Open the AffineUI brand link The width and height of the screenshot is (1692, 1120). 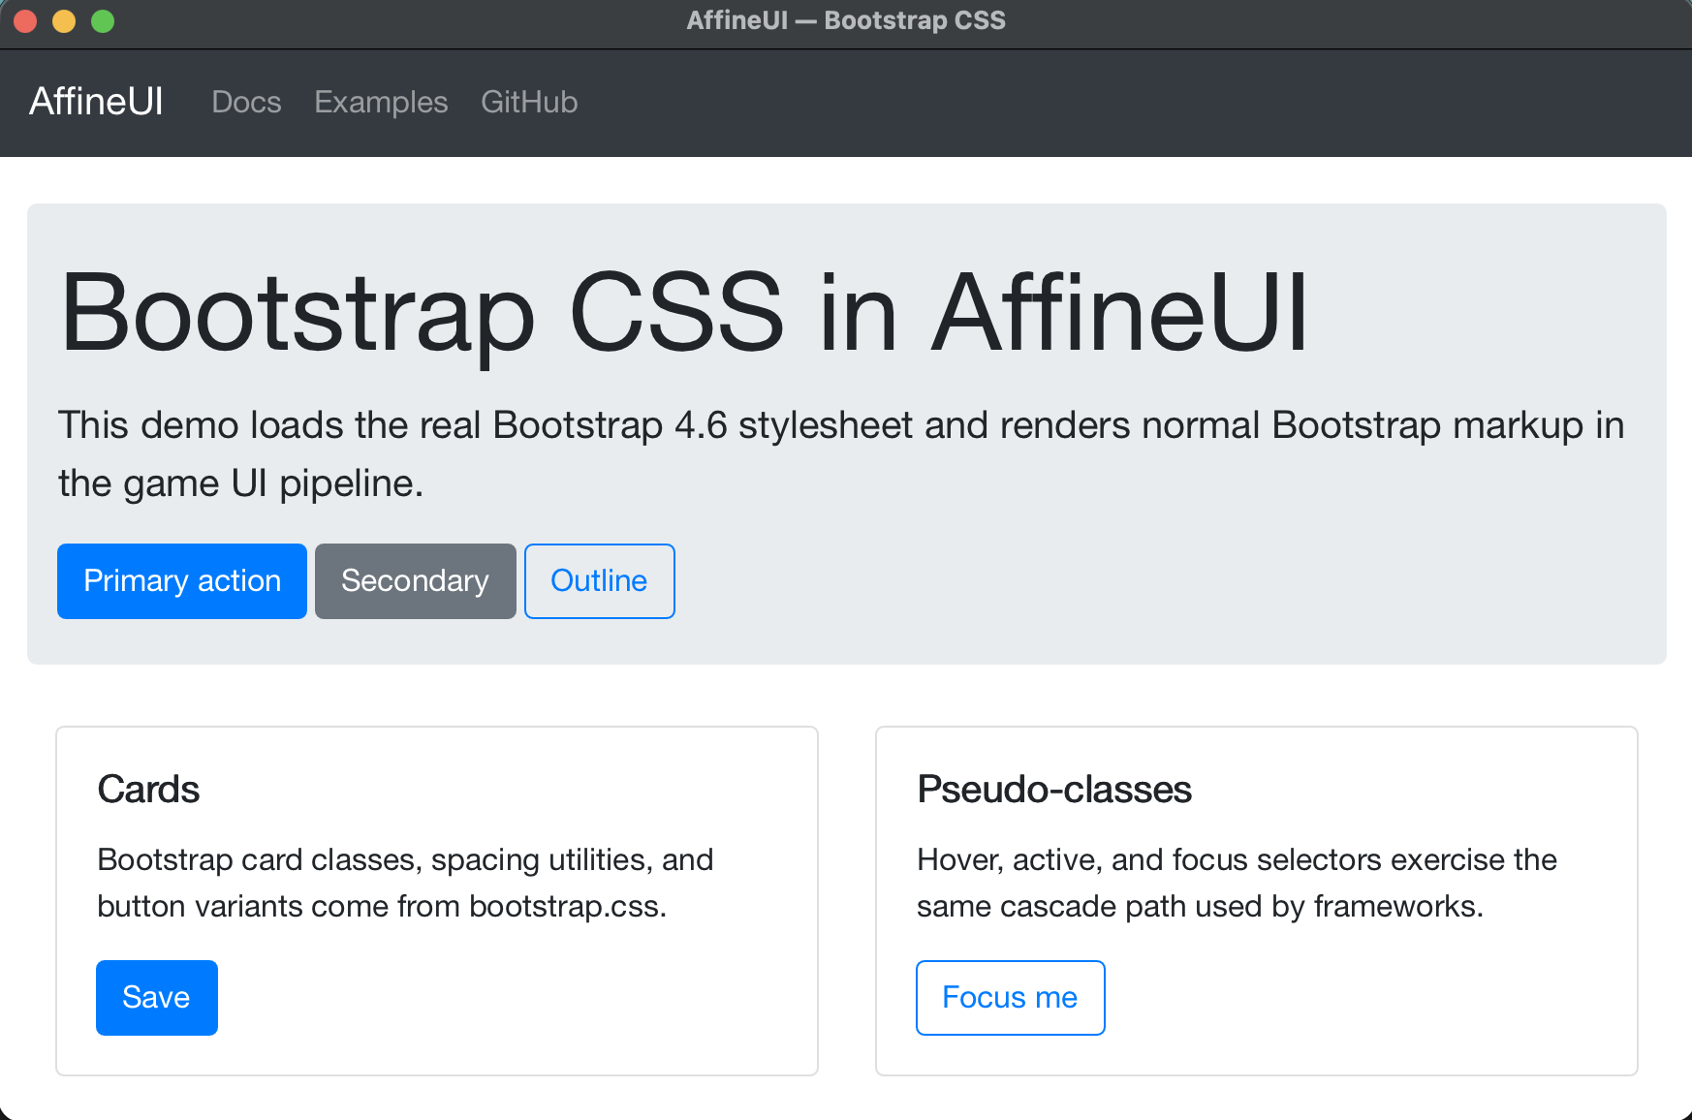pos(96,102)
